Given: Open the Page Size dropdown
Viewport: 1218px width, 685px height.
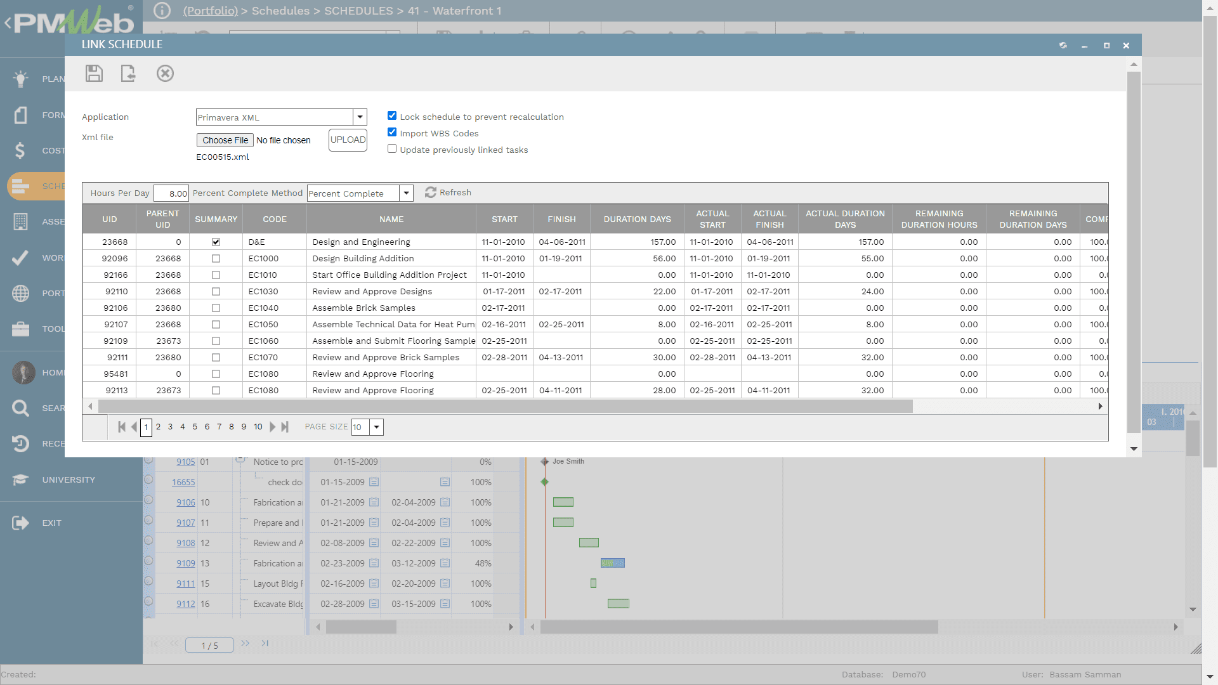Looking at the screenshot, I should (x=377, y=427).
